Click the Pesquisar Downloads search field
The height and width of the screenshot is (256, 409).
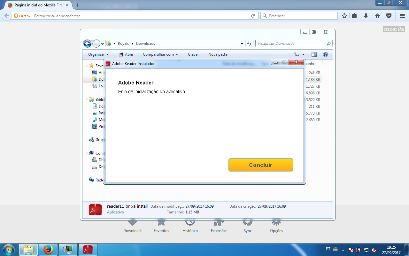tap(294, 44)
